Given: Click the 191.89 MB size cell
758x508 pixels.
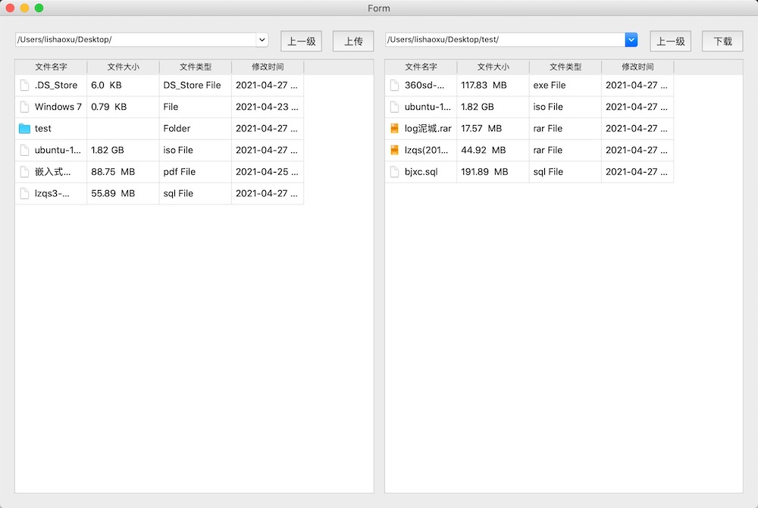Looking at the screenshot, I should click(493, 172).
